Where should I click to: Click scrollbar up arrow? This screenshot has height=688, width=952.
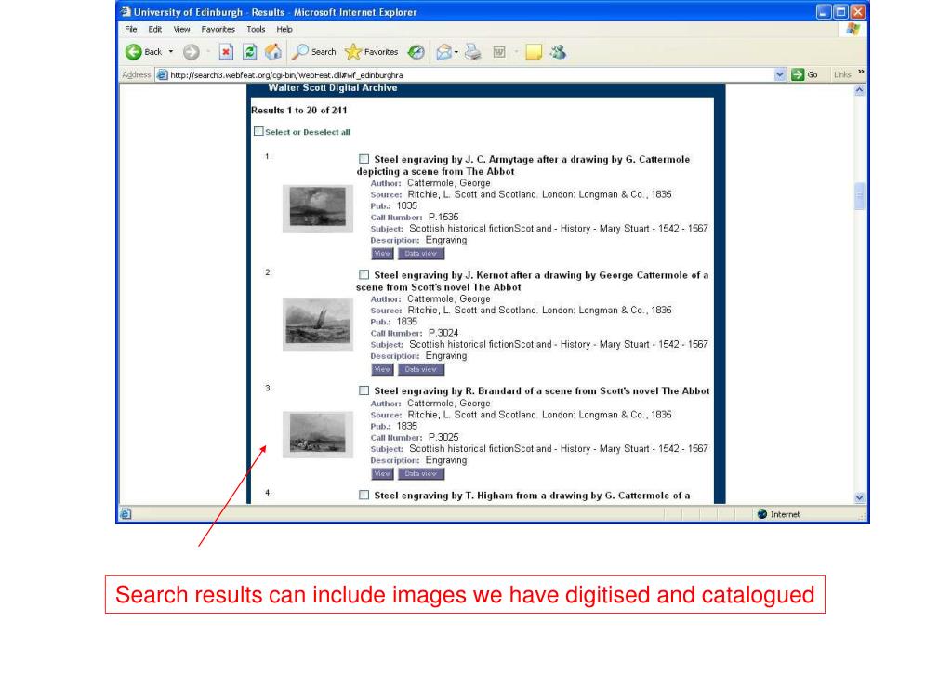point(859,90)
